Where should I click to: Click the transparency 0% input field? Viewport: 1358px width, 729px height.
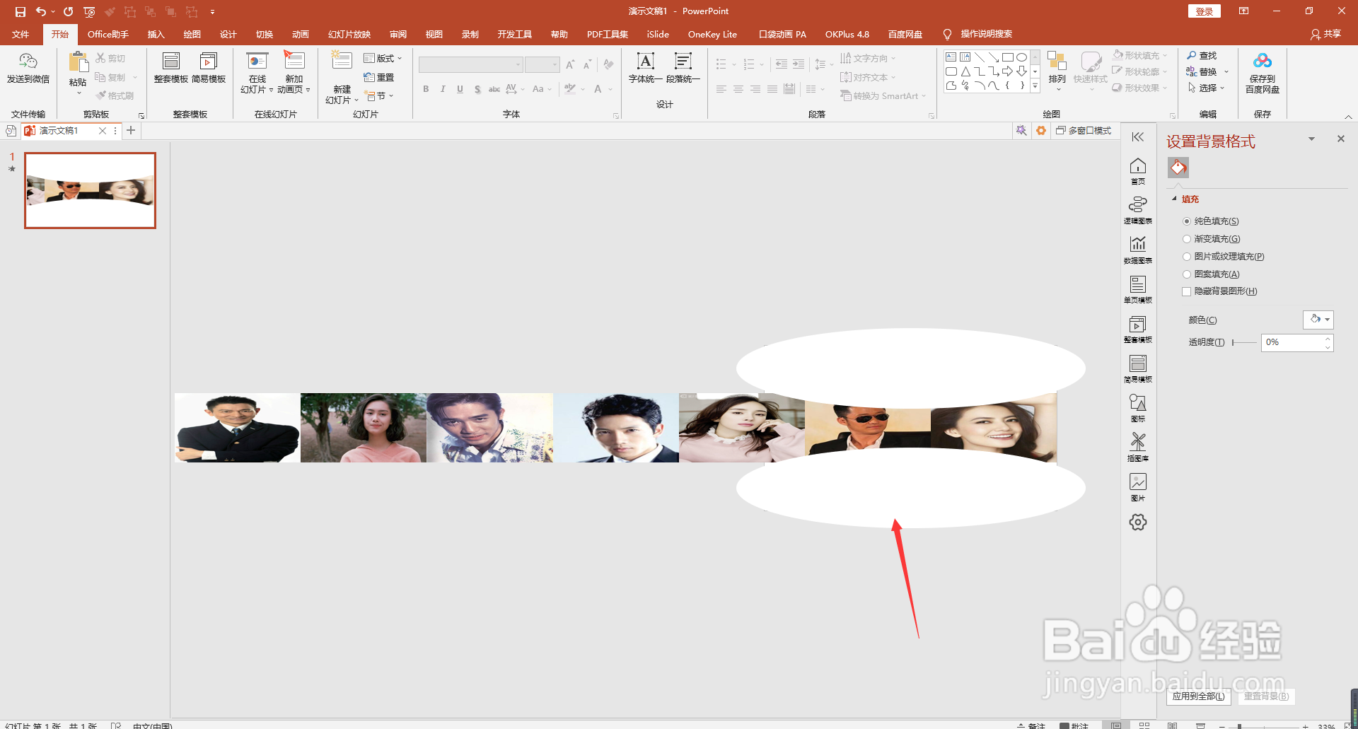(1292, 342)
